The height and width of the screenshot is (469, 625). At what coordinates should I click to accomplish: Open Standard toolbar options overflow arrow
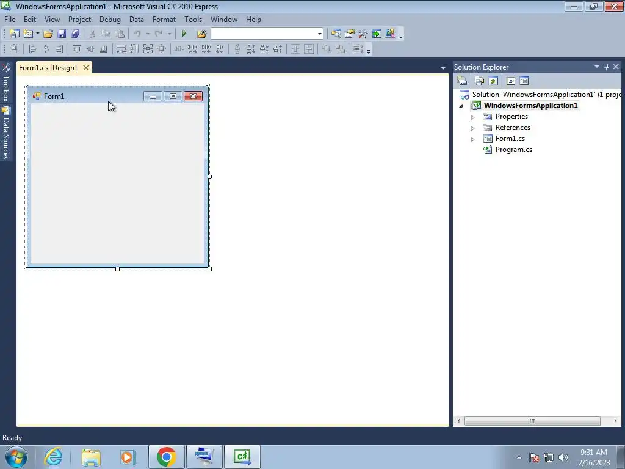(x=401, y=35)
